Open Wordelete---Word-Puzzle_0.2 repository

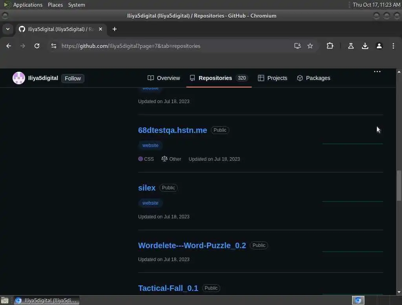[x=192, y=245]
